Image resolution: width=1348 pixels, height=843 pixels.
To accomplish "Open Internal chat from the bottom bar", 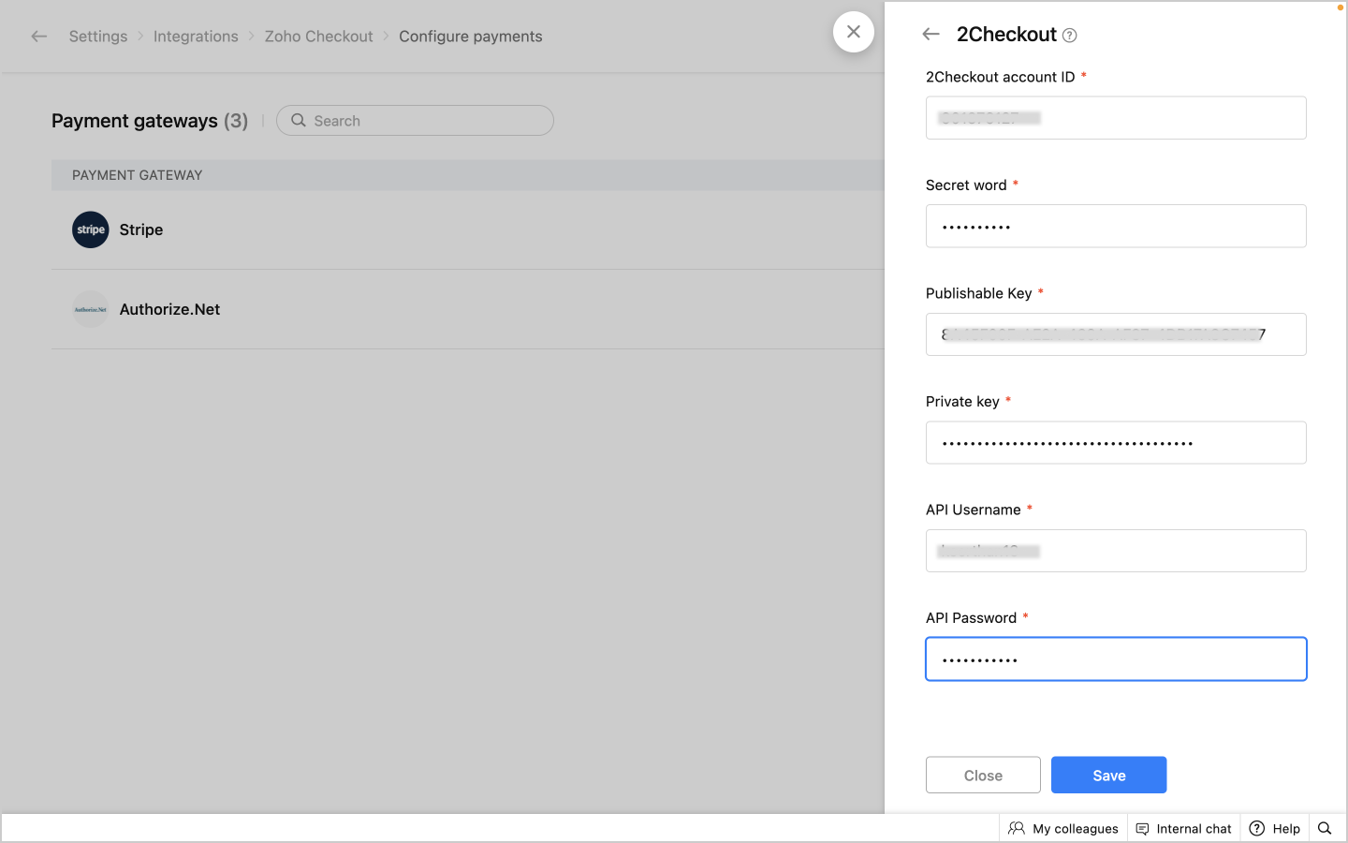I will (1184, 828).
